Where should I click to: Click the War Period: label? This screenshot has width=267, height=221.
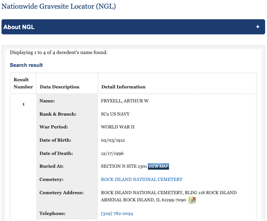pyautogui.click(x=54, y=127)
